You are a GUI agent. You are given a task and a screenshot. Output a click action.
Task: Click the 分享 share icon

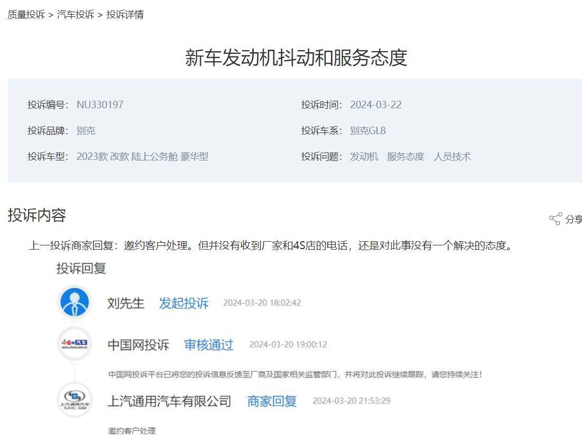click(556, 218)
